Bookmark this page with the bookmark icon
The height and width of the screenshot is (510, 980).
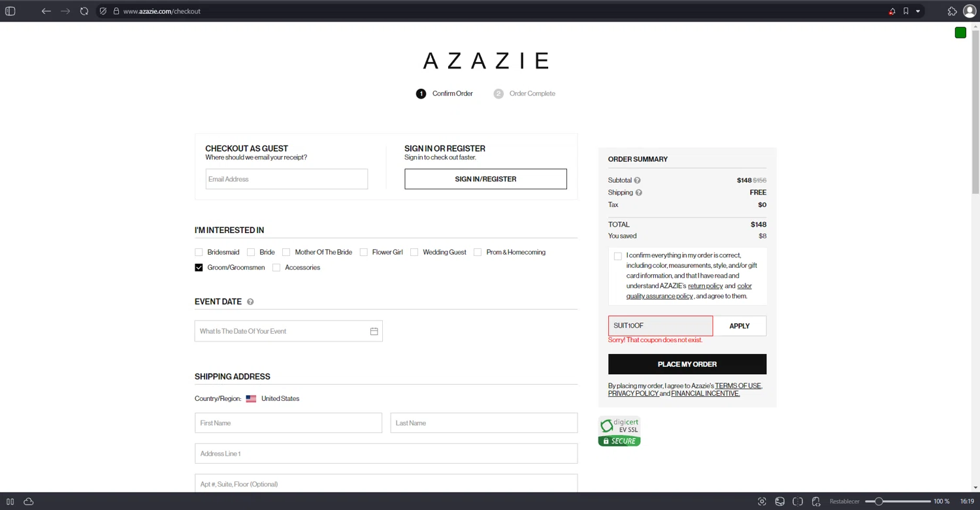[906, 11]
